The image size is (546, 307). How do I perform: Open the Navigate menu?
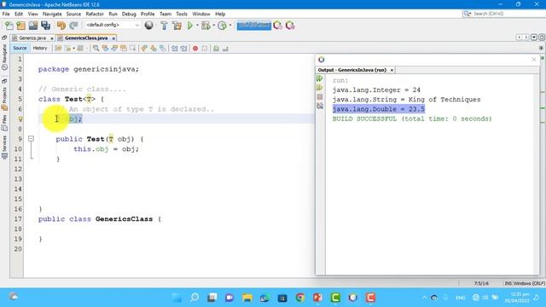pyautogui.click(x=52, y=14)
